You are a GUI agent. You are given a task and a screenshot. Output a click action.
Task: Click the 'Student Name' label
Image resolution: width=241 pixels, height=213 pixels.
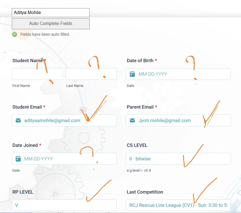[x=28, y=60]
